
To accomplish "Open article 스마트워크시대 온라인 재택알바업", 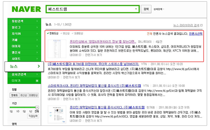I will pyautogui.click(x=94, y=86).
